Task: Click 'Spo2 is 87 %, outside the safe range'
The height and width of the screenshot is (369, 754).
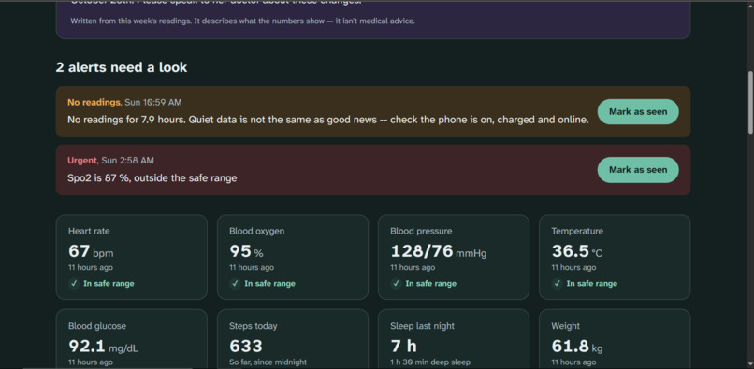Action: (152, 178)
